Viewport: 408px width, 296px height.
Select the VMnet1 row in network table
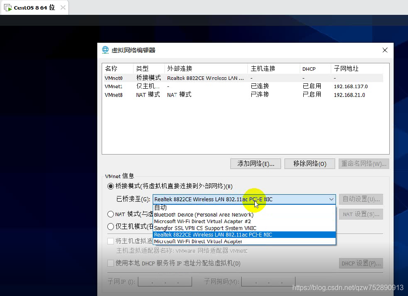coord(243,86)
